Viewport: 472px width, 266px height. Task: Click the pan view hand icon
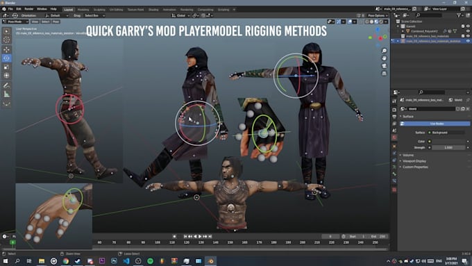click(x=384, y=58)
